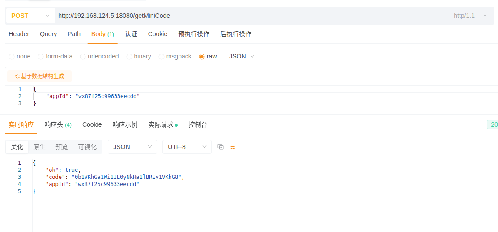This screenshot has height=232, width=498.
Task: Open the 响应头 (4) tab
Action: point(58,125)
